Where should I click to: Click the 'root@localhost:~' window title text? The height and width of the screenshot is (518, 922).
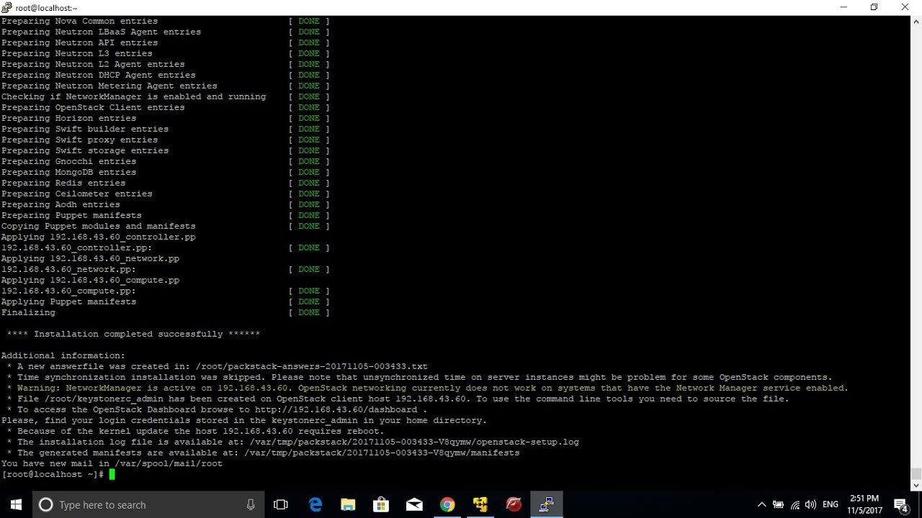46,8
